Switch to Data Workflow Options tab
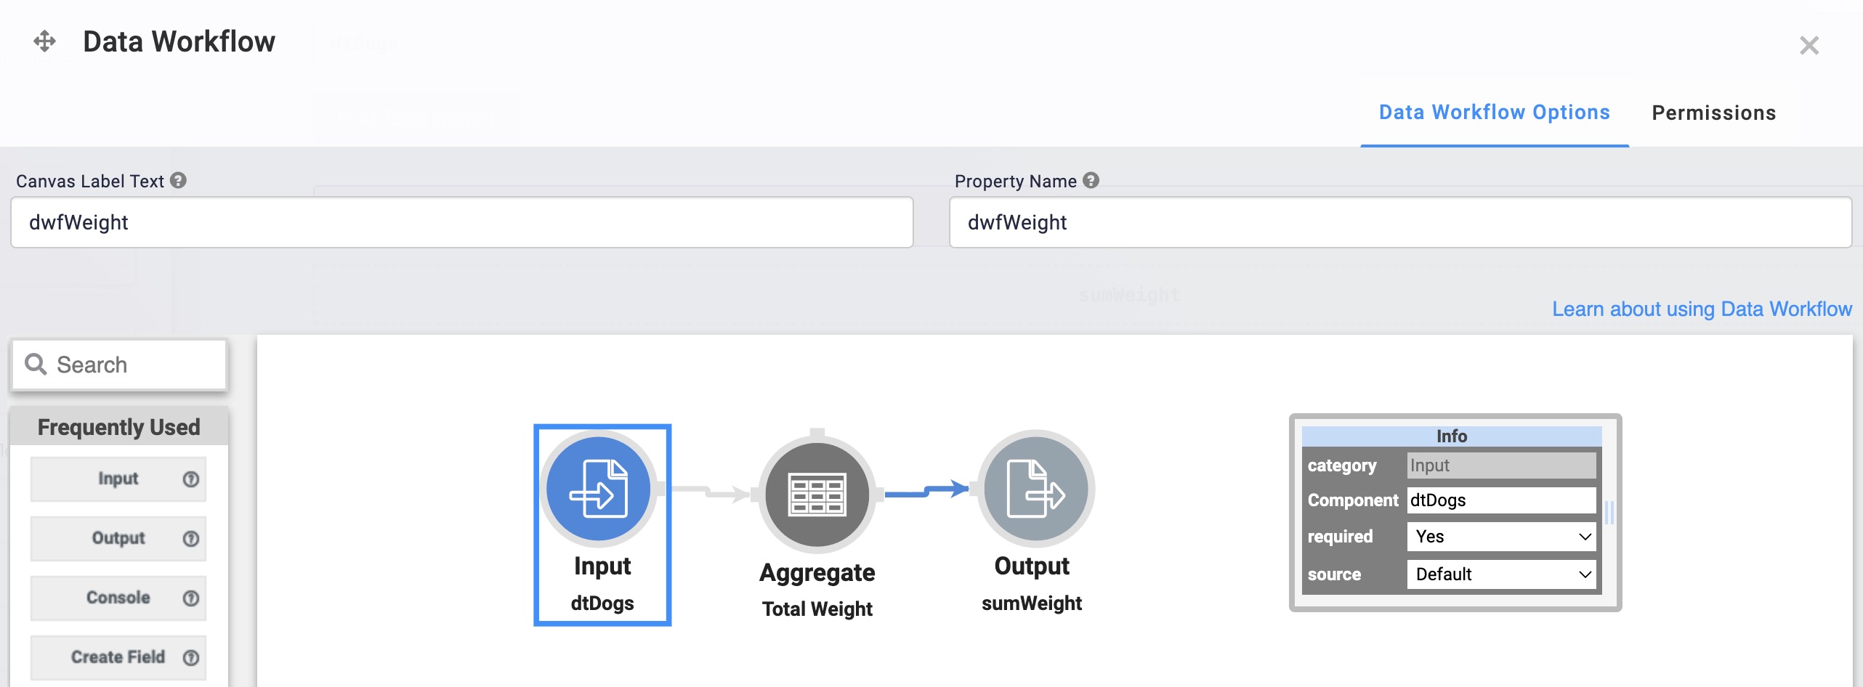1863x687 pixels. click(1495, 113)
